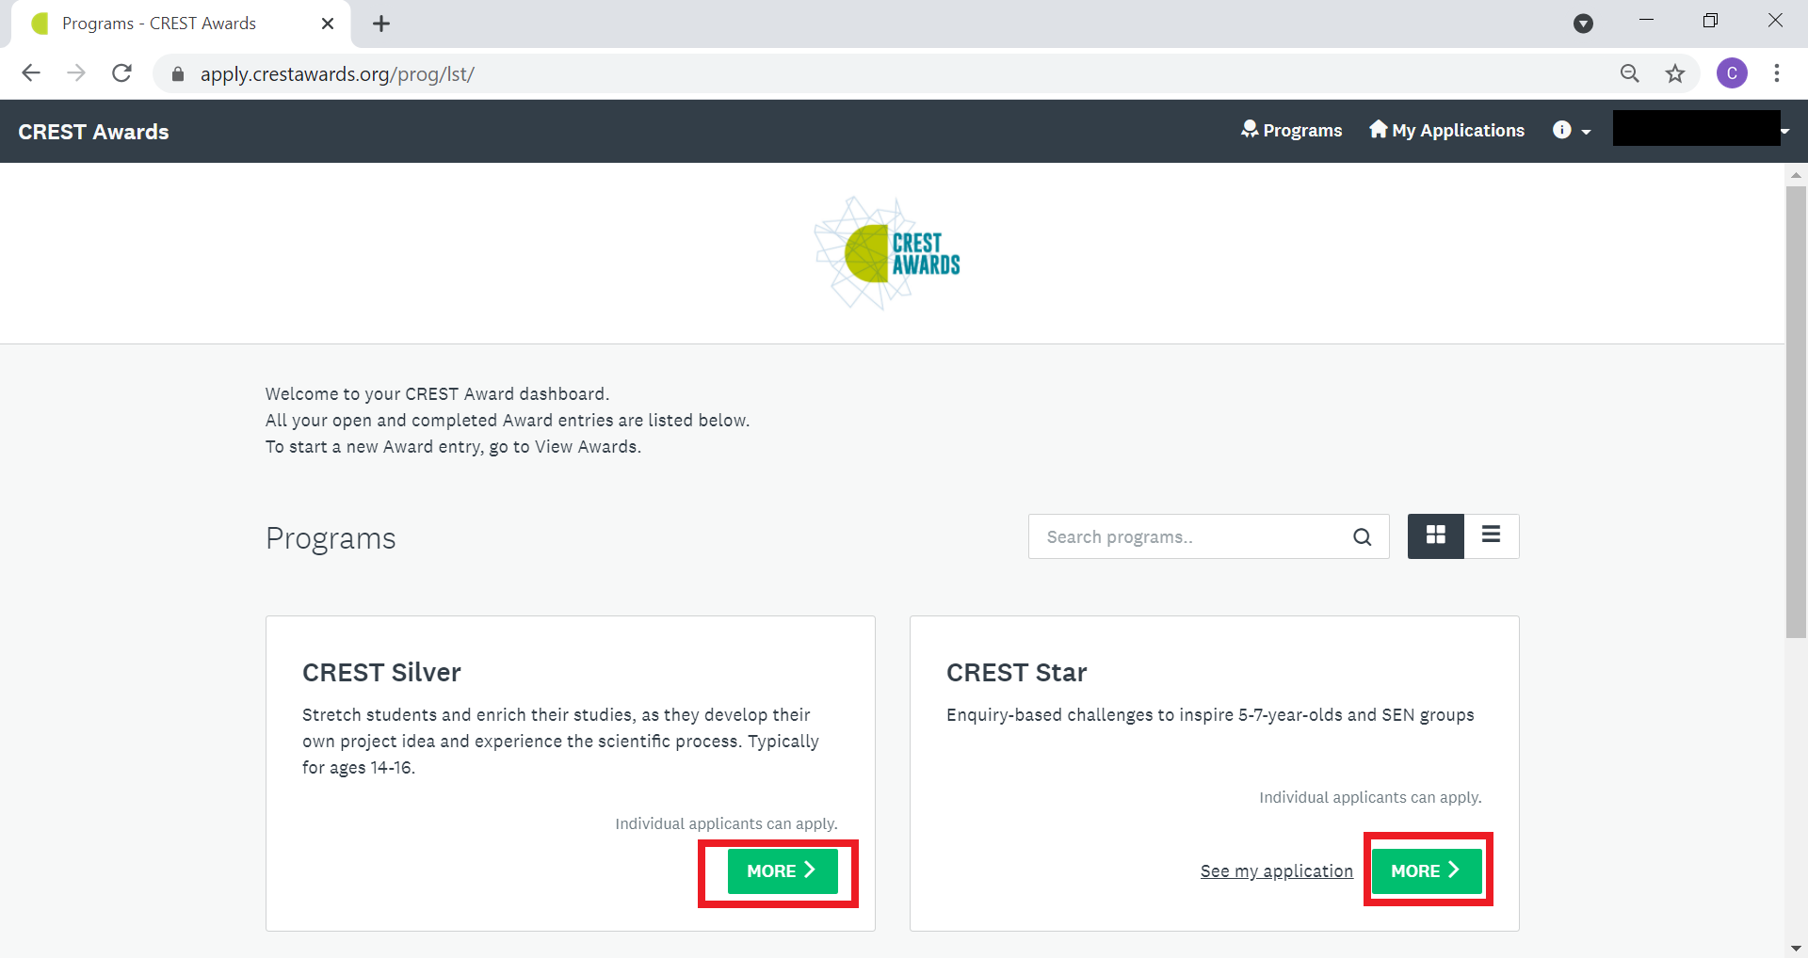1808x958 pixels.
Task: Click the CREST Star heading
Action: click(1017, 673)
